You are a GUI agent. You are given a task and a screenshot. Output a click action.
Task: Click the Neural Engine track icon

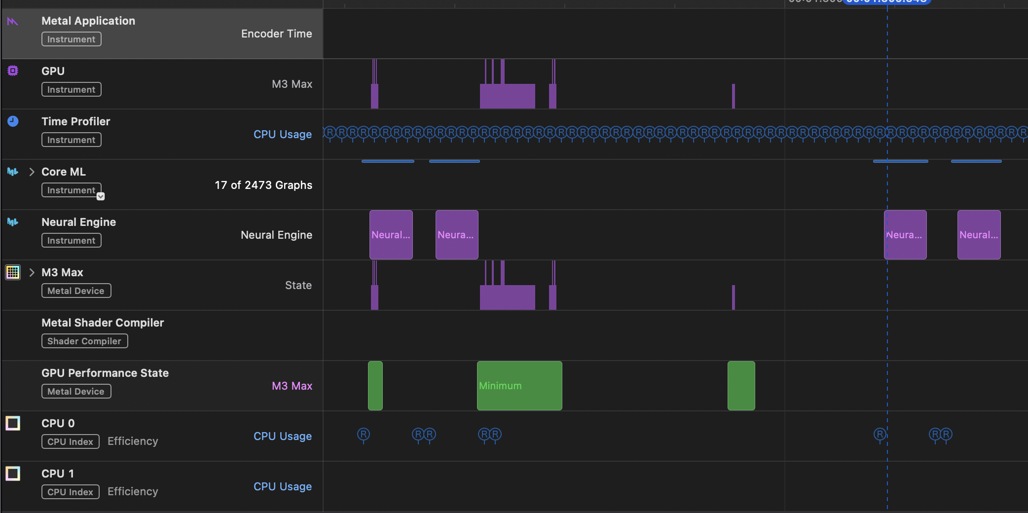(13, 222)
